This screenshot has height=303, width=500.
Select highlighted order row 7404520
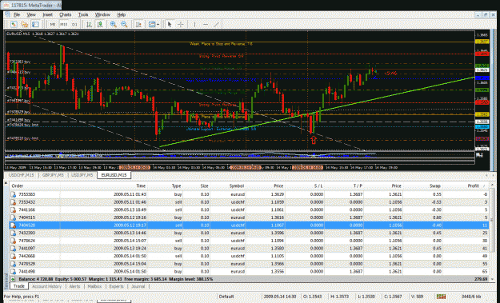tap(249, 225)
